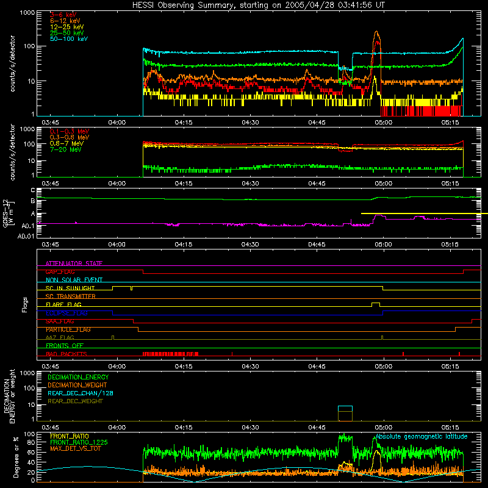The width and height of the screenshot is (488, 488).
Task: Click the DECIMATION_ENERGY legend label
Action: tap(78, 377)
